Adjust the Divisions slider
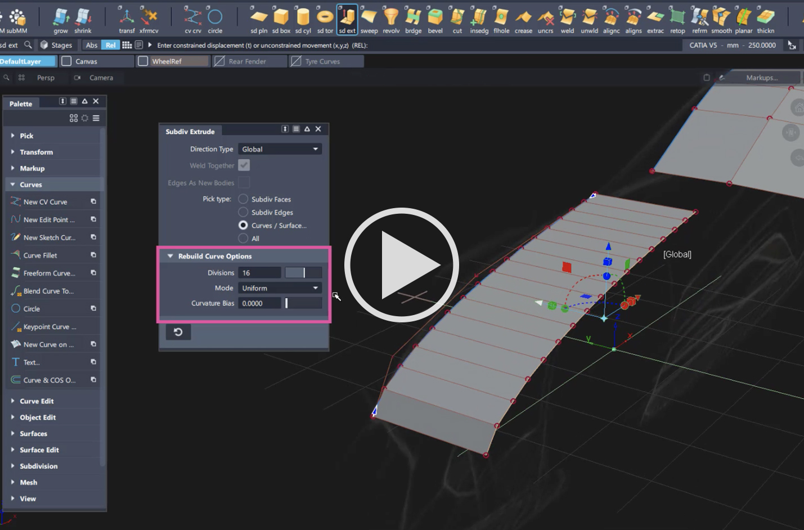The image size is (804, 530). pyautogui.click(x=303, y=272)
